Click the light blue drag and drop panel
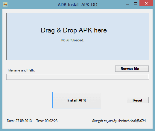This screenshot has width=155, height=131. point(77,36)
